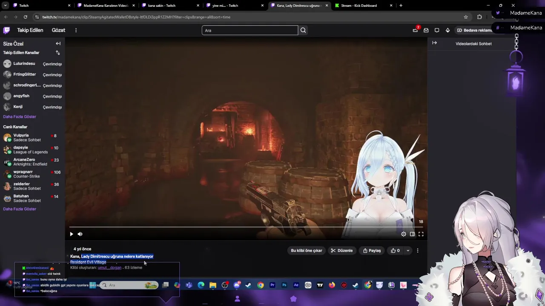Switch to the Twitch tab

pyautogui.click(x=41, y=6)
